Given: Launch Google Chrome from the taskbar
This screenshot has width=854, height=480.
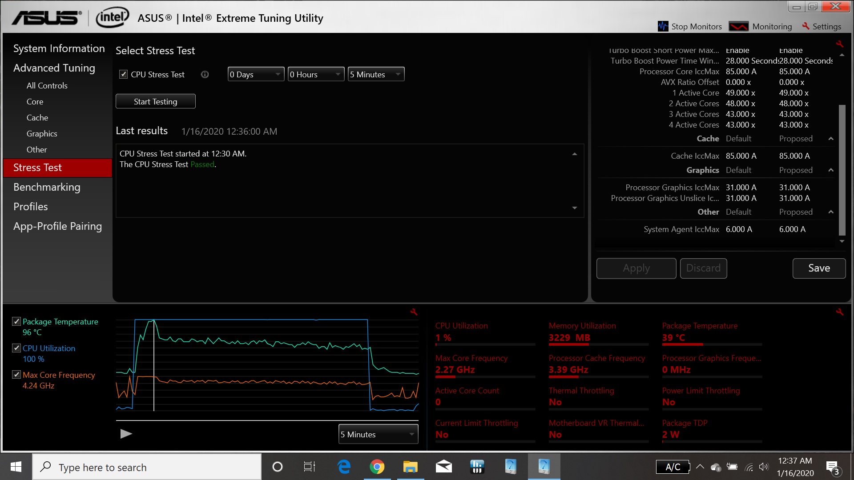Looking at the screenshot, I should [377, 467].
